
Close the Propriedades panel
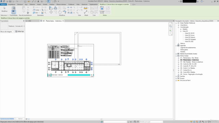pos(24,21)
